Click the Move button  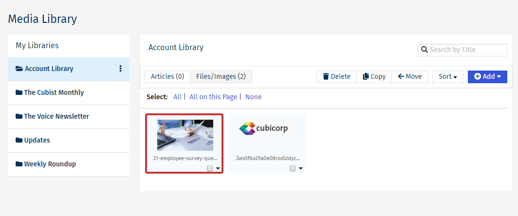410,77
